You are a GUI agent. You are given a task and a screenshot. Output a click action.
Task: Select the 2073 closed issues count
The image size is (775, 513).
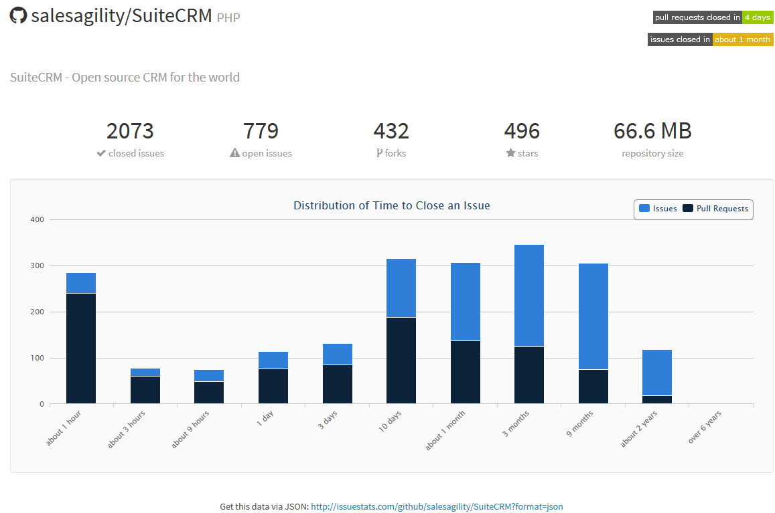point(131,131)
